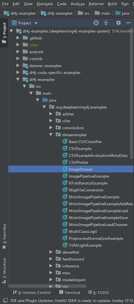
Task: Click the java breadcrumb in navigation bar
Action: [122, 13]
